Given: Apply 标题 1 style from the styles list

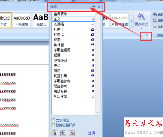Looking at the screenshot, I should coord(73,29).
